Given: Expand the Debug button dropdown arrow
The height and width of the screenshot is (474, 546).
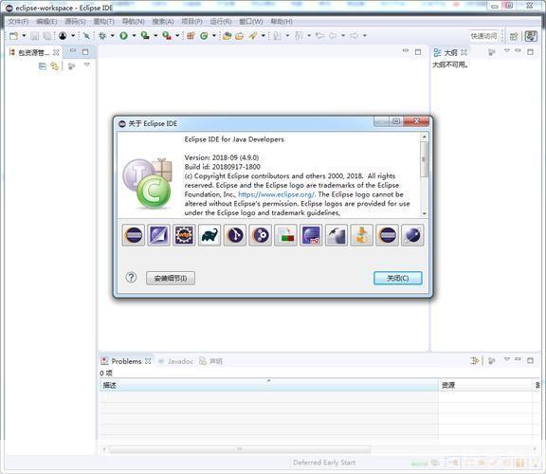Looking at the screenshot, I should [x=113, y=35].
